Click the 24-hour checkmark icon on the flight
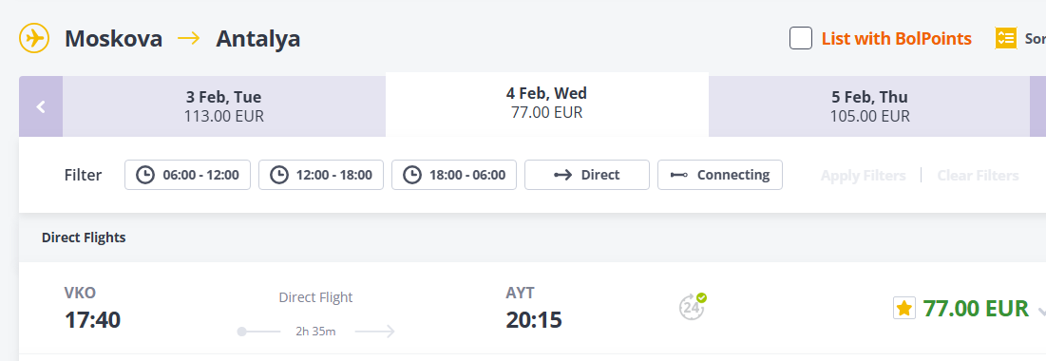 (x=693, y=306)
